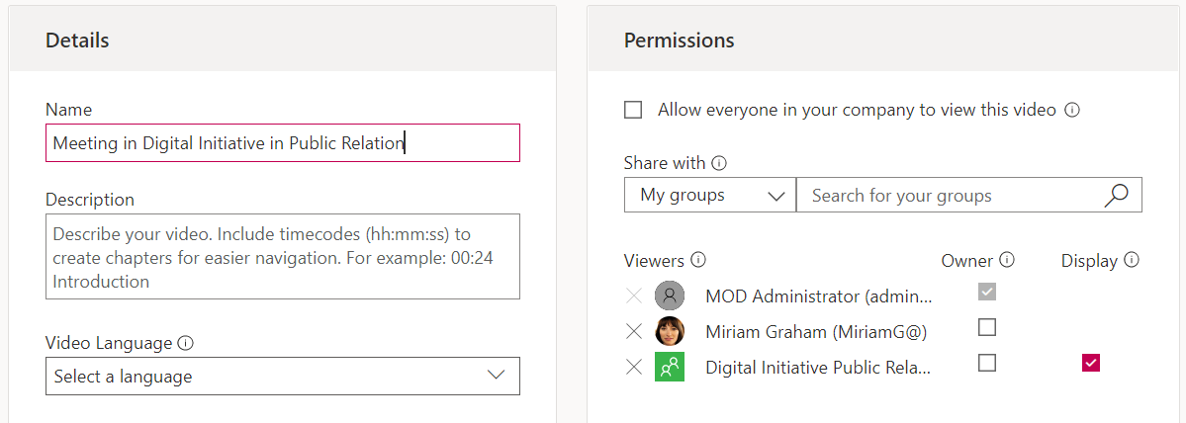Click info icon beside Viewers label

coord(698,261)
